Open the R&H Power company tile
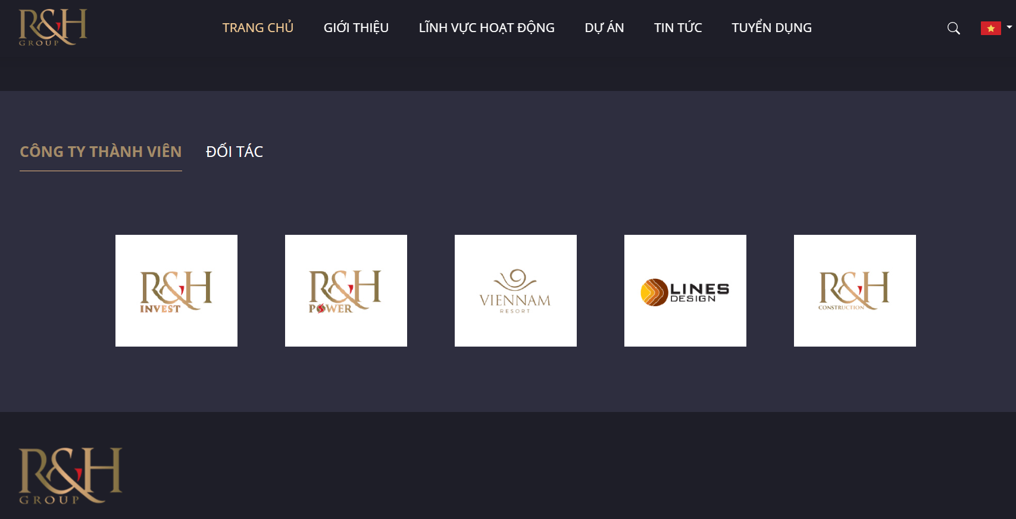The width and height of the screenshot is (1016, 519). 346,291
